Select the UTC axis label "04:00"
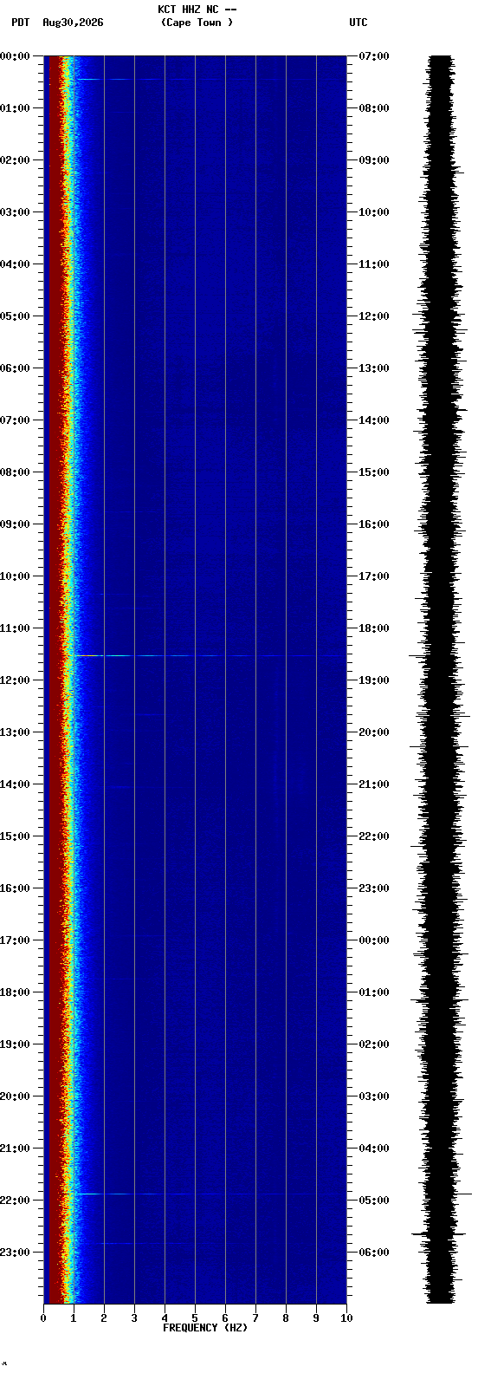 [x=374, y=1149]
